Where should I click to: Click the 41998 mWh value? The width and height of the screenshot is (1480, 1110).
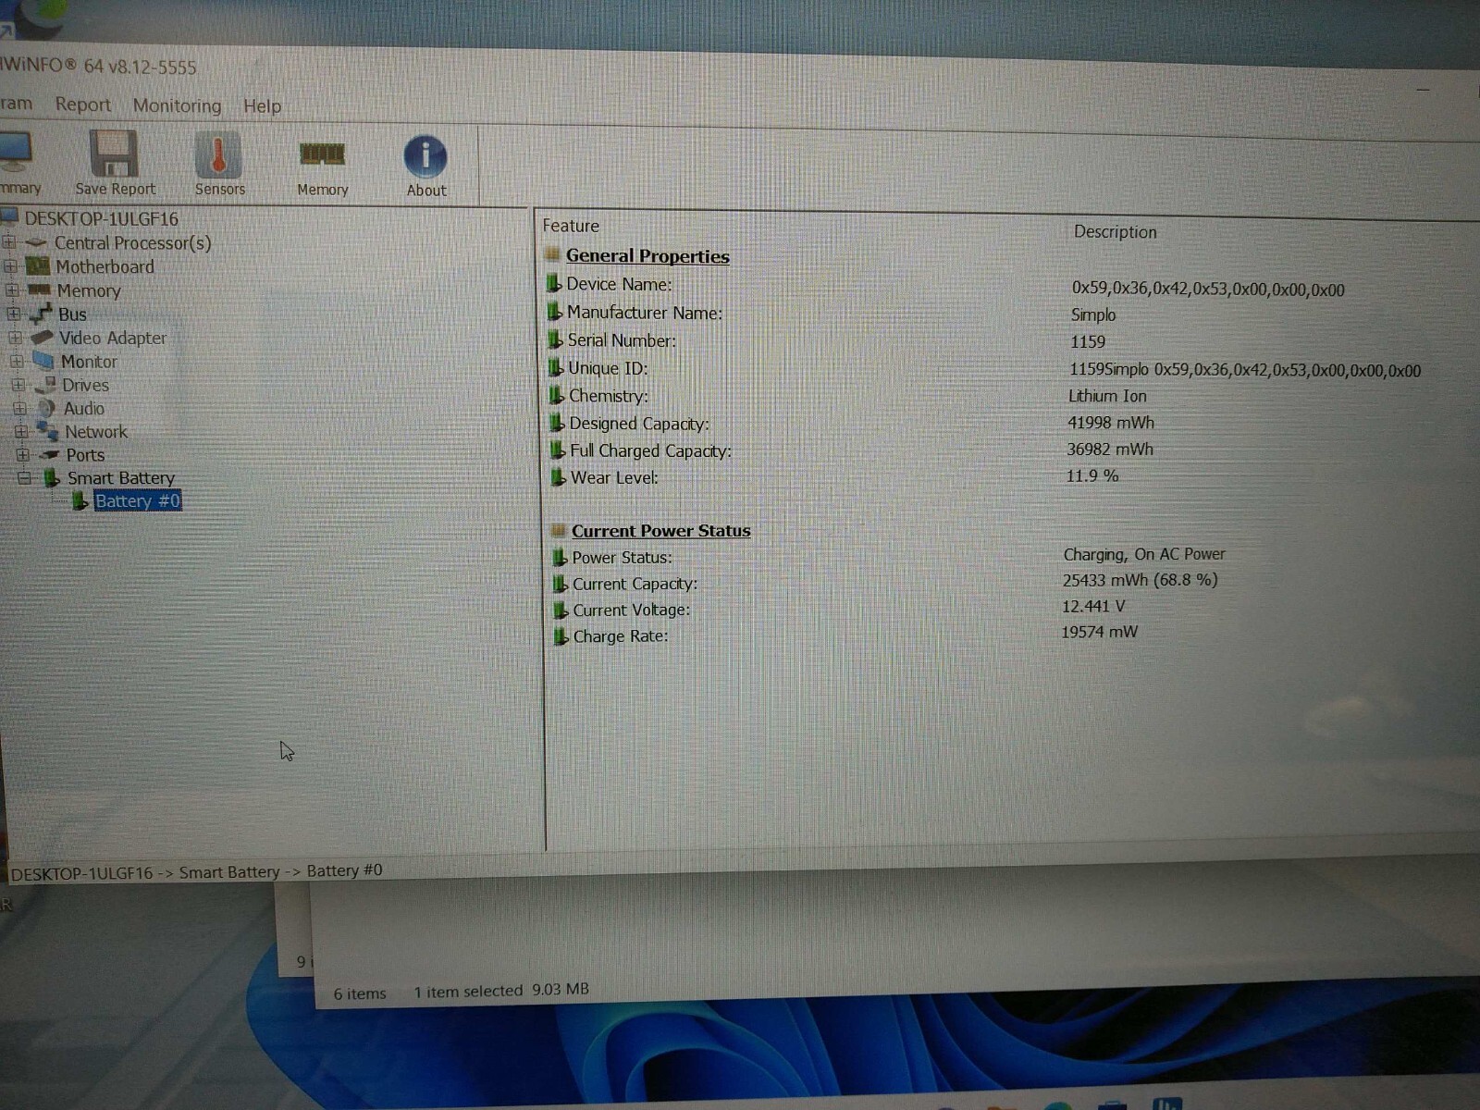point(1110,423)
